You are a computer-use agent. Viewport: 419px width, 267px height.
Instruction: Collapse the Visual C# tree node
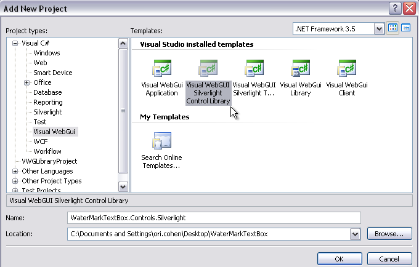[15, 43]
